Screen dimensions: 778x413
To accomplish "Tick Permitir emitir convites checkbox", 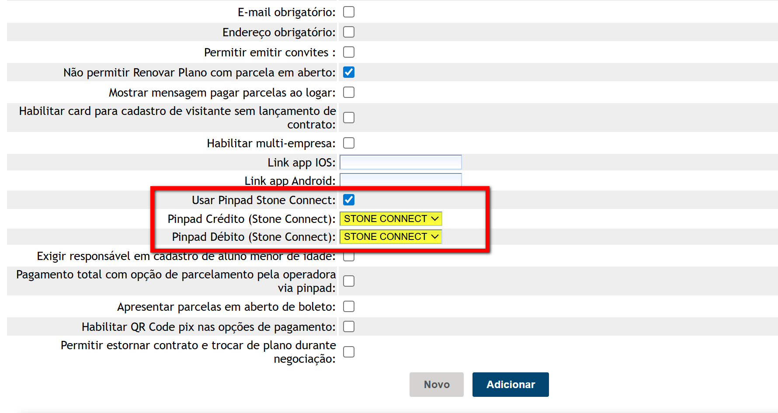I will pos(348,52).
